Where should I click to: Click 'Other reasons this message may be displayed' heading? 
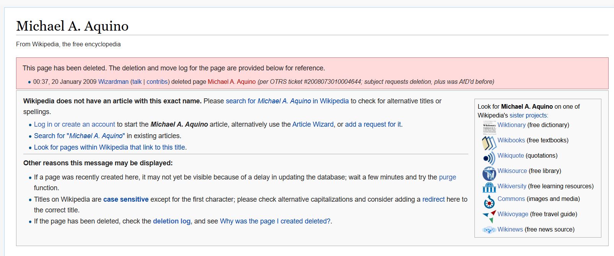(x=98, y=163)
